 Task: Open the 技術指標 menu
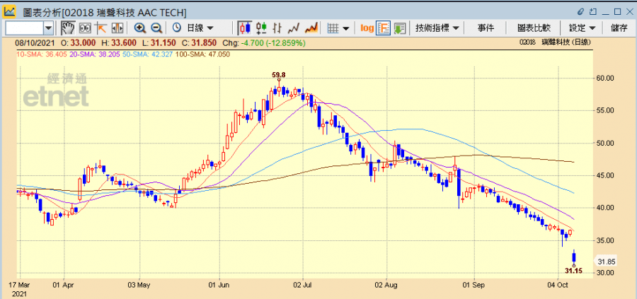point(437,28)
